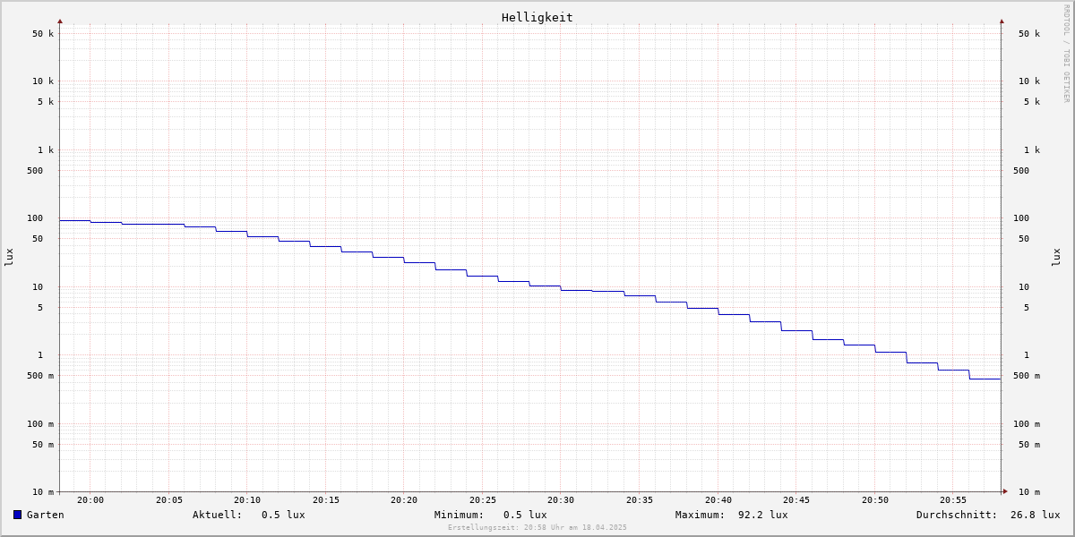Click the Aktuell value 0.5 lux

[x=283, y=515]
